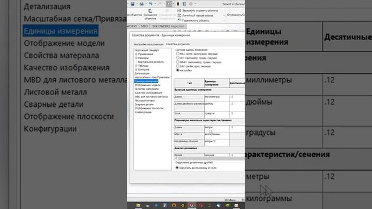Viewport: 372px width, 209px height.
Task: Open the dropdown arrow next to the Options gear
Action: coord(195,4)
